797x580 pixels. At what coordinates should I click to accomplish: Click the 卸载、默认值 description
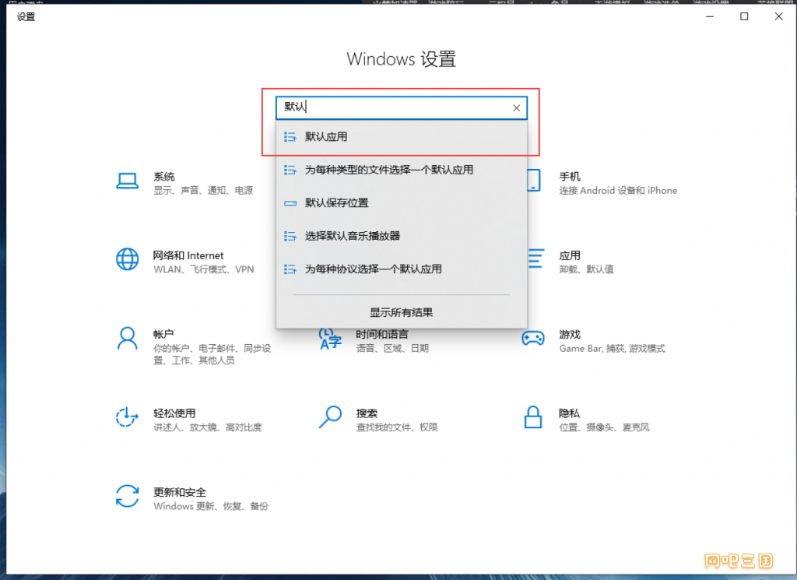pos(587,269)
